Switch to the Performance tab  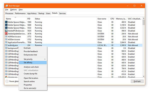tap(20, 13)
